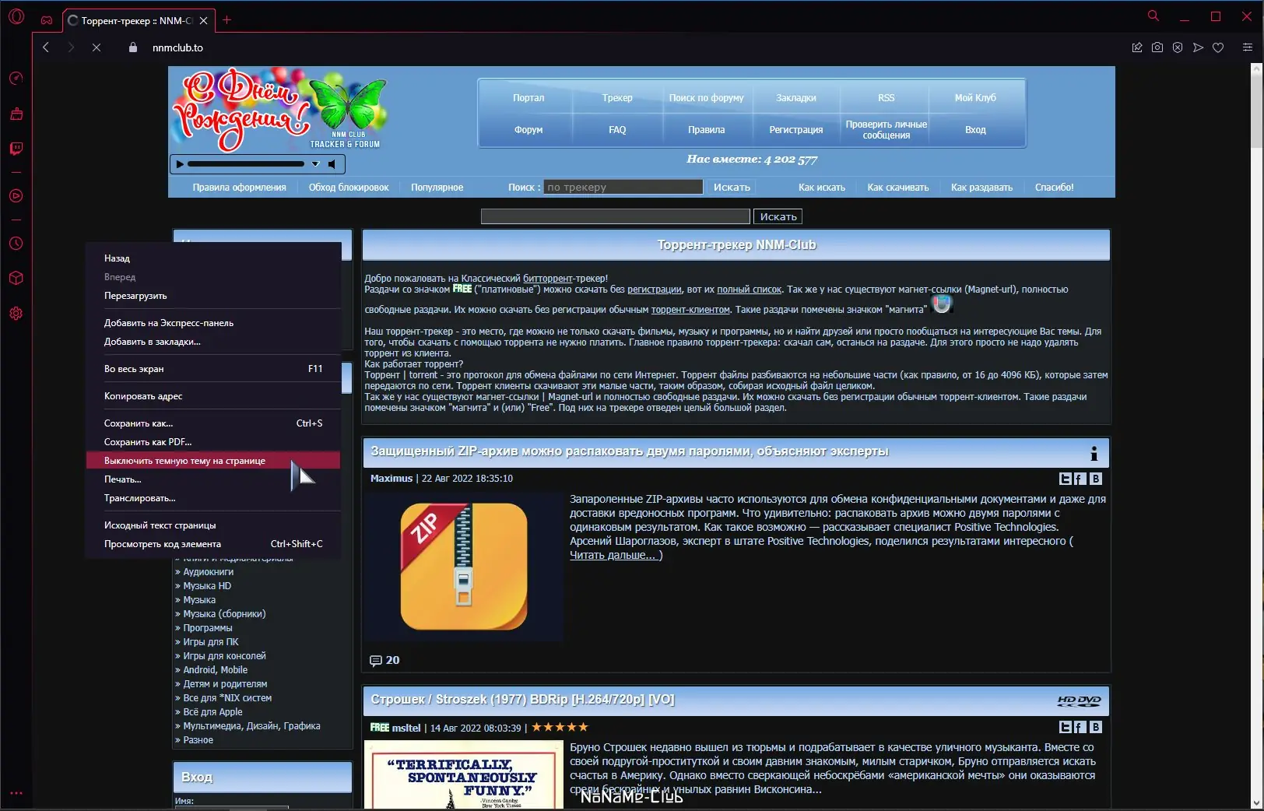1264x811 pixels.
Task: Open the Закладки nav button
Action: [796, 98]
